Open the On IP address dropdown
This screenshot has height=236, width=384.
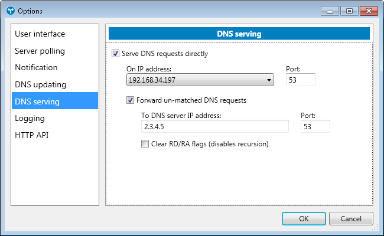point(200,80)
